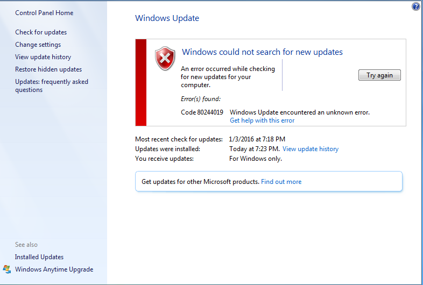This screenshot has height=285, width=423.
Task: Click 'Updates were installed:' label
Action: tap(167, 149)
